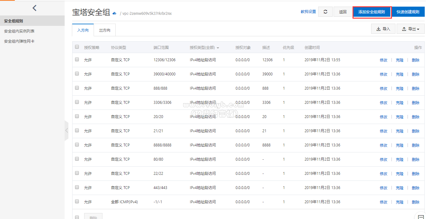Open 安全组内弹性网卡 in the sidebar
This screenshot has width=426, height=219.
coord(32,41)
